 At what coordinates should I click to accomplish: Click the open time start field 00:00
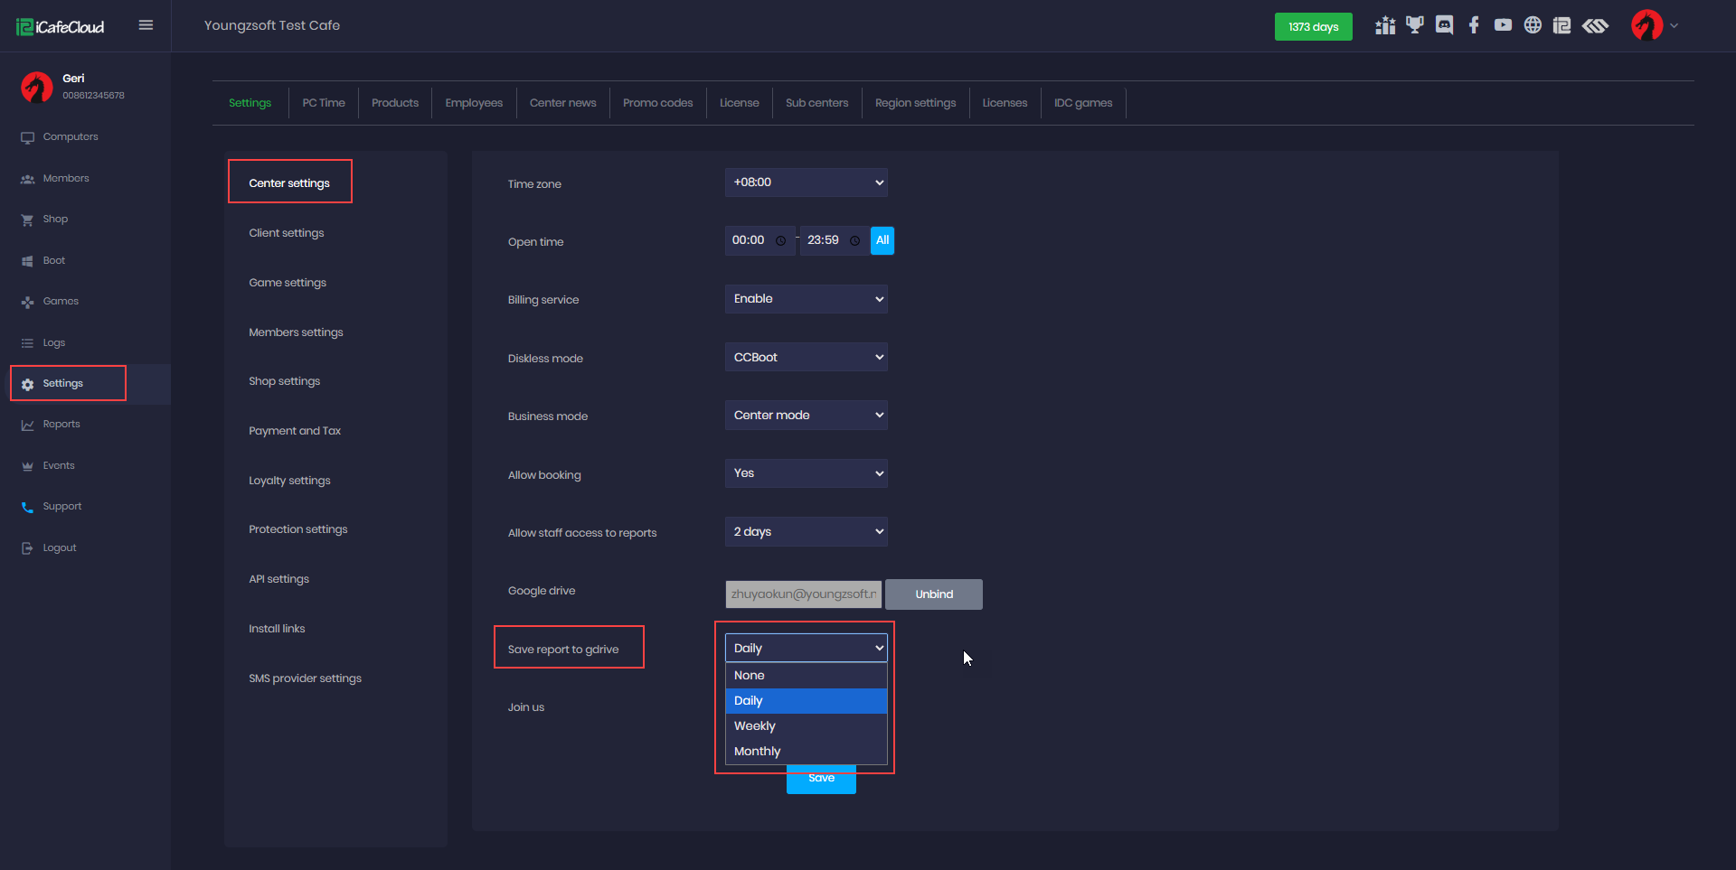(750, 240)
